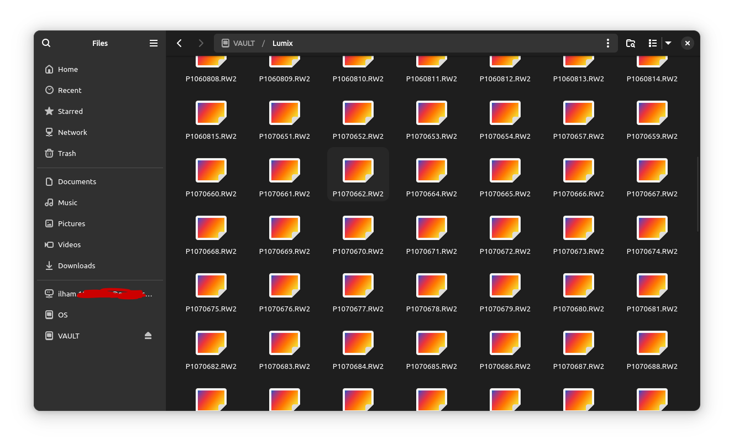This screenshot has height=448, width=734.
Task: Select file P1070669.RW2
Action: (x=285, y=235)
